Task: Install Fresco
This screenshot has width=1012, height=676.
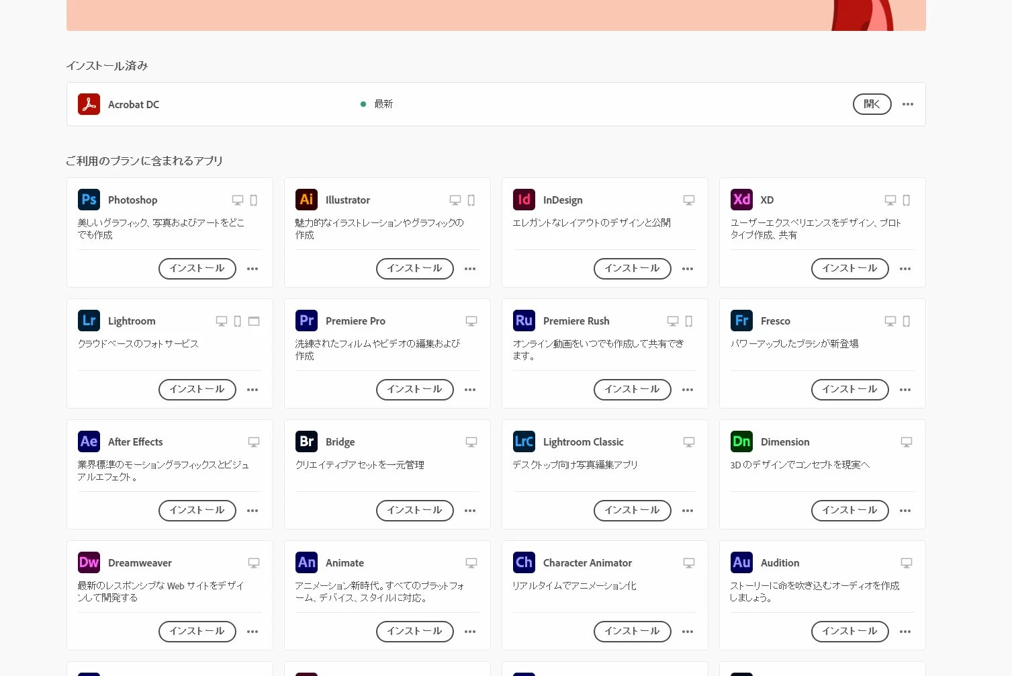Action: (850, 389)
